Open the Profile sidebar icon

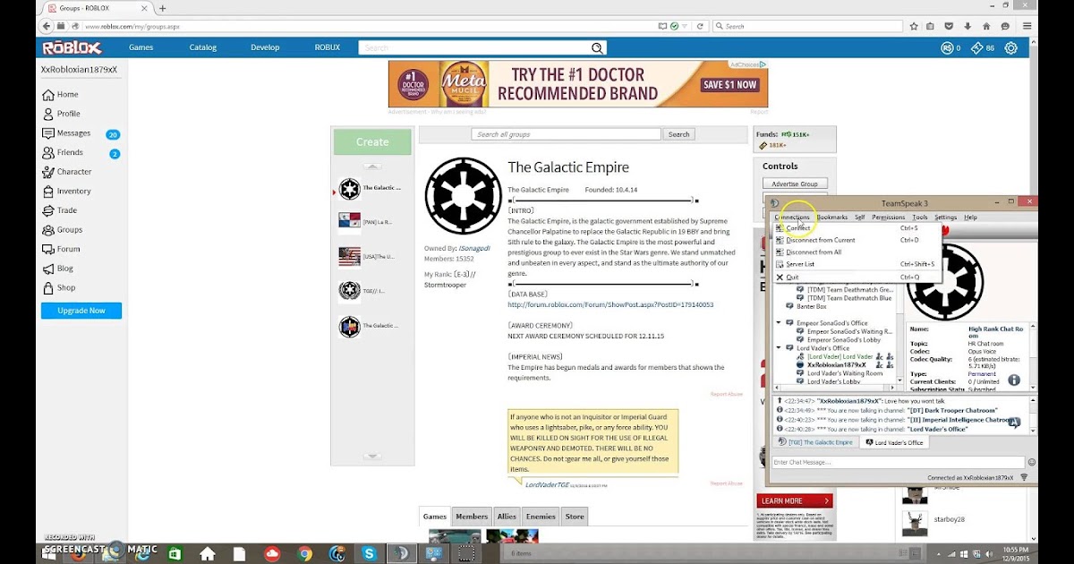pos(48,114)
